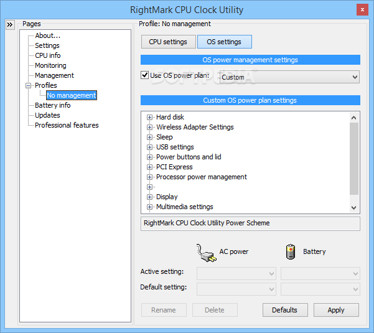Click the power plan list scrollbar thumb
The width and height of the screenshot is (374, 333).
354,159
